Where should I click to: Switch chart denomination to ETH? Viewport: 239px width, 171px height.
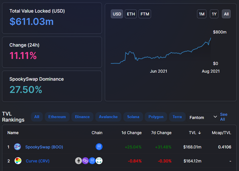click(131, 14)
